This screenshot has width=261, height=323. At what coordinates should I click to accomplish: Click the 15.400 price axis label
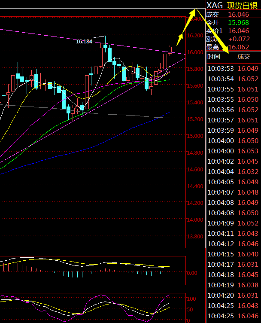(195, 102)
